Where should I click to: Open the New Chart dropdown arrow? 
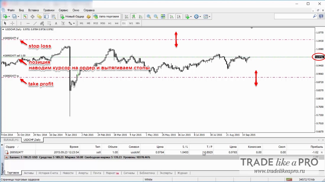pyautogui.click(x=9, y=16)
